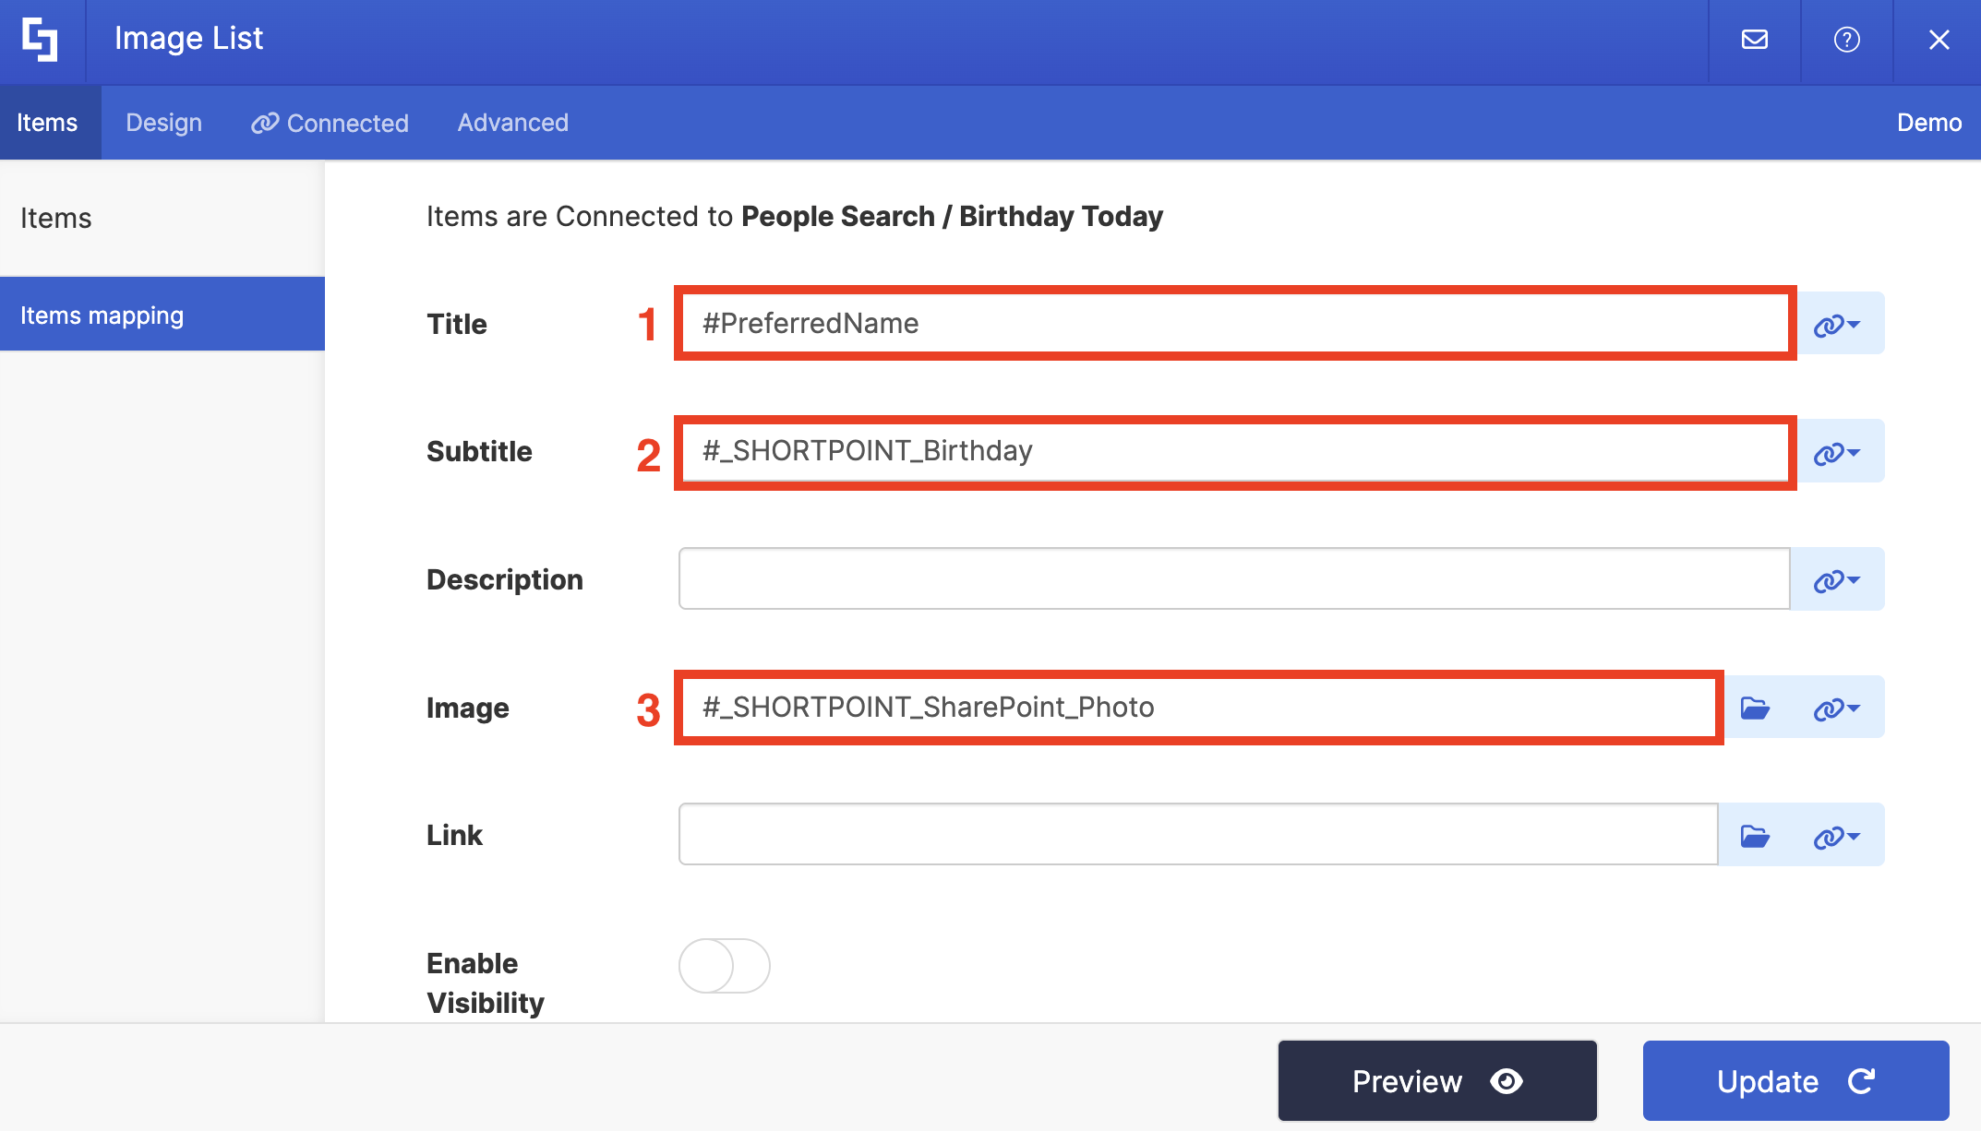The height and width of the screenshot is (1131, 1981).
Task: Open connection dropdown for Title field
Action: pyautogui.click(x=1837, y=324)
